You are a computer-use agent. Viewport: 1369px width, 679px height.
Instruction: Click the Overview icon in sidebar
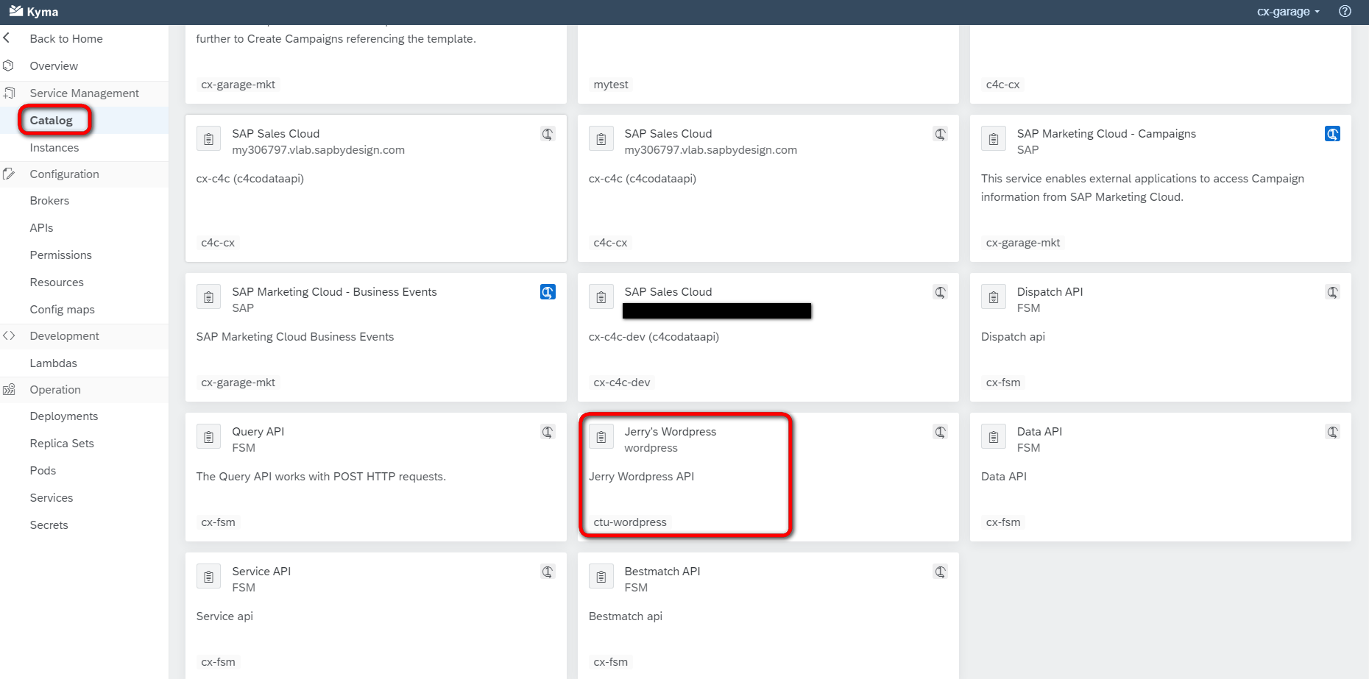click(9, 65)
